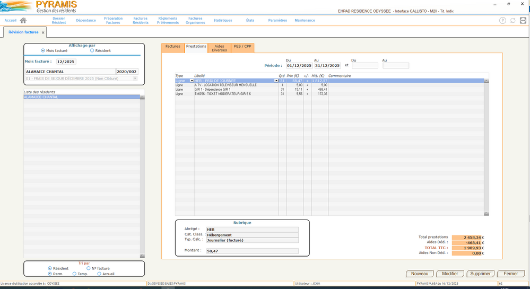Open the Frais de séjour invoice dropdown
This screenshot has height=289, width=530.
pos(135,78)
